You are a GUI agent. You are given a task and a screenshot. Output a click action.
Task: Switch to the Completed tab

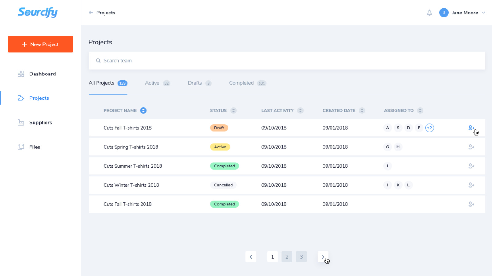[248, 83]
